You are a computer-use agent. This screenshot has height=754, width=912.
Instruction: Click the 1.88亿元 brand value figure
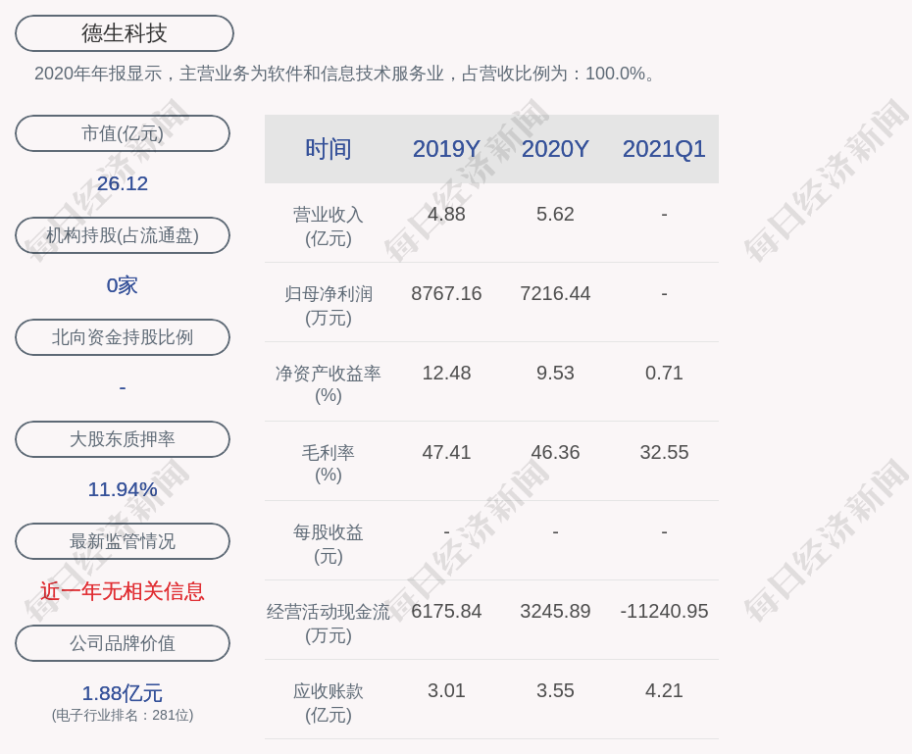coord(123,693)
